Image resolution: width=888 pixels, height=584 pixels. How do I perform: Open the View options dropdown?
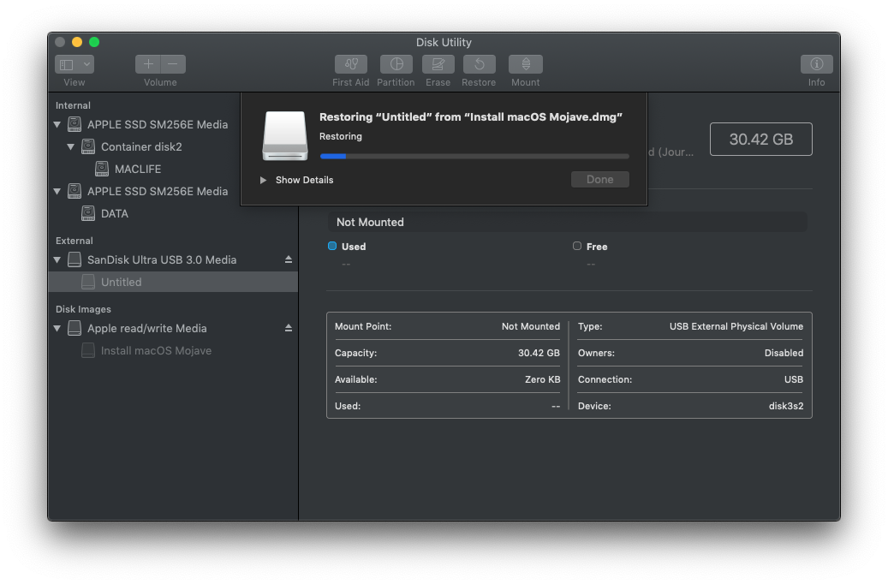point(74,63)
